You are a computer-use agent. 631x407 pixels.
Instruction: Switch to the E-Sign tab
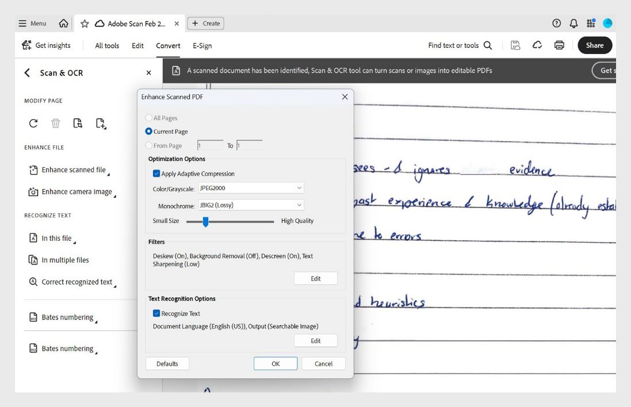click(202, 45)
